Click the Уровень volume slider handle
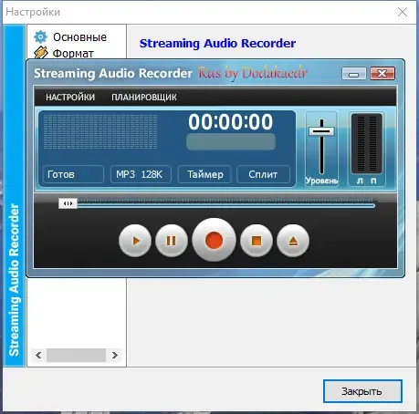The width and height of the screenshot is (419, 414). (x=321, y=131)
